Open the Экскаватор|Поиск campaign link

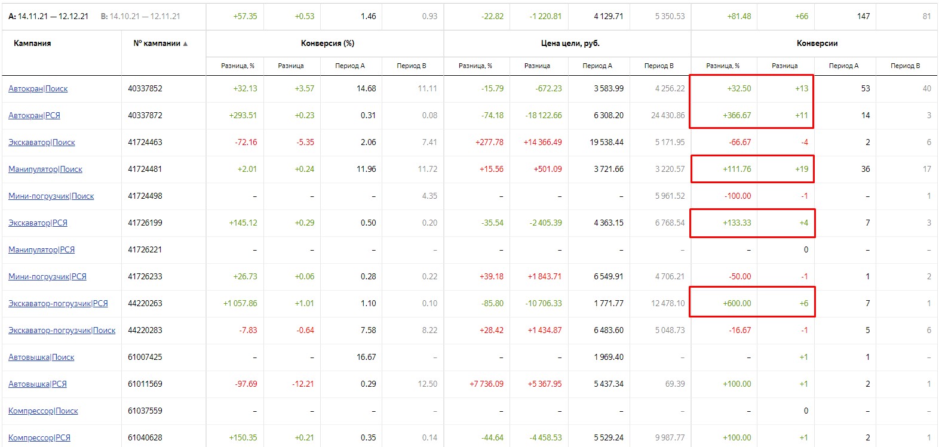(41, 142)
